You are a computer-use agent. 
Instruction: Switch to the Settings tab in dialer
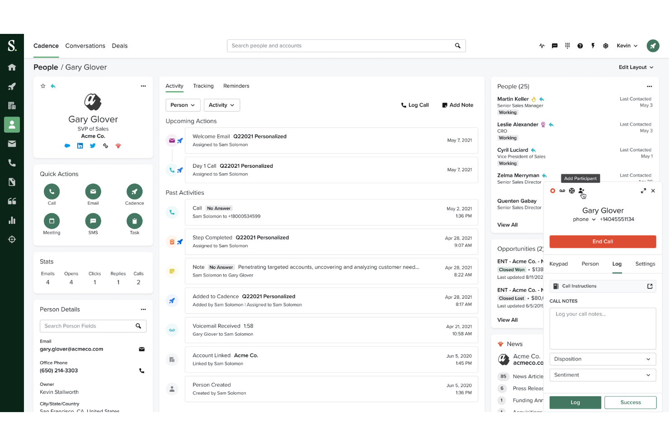coord(645,264)
